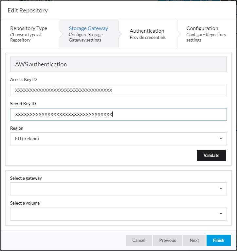Image resolution: width=237 pixels, height=251 pixels.
Task: Expand the Select a volume dropdown
Action: tap(115, 214)
